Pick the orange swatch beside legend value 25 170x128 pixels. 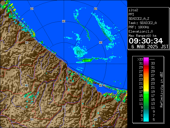tap(146, 75)
